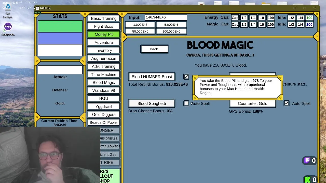Select Energy Cap 1/4
This screenshot has height=183, width=326.
pyautogui.click(x=253, y=18)
